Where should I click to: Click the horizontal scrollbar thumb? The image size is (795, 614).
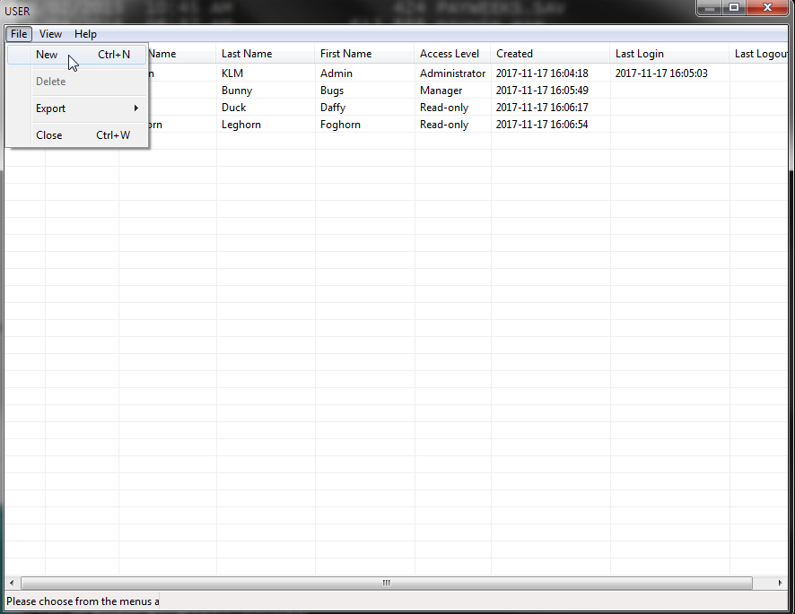pyautogui.click(x=387, y=583)
